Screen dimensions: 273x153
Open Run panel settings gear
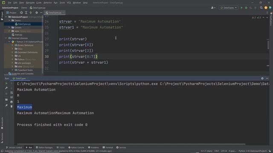click(x=262, y=78)
